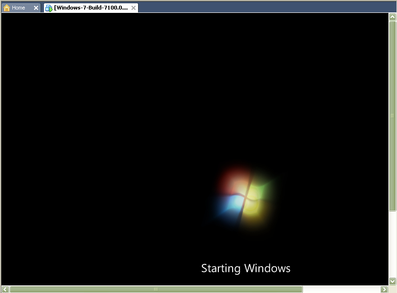The image size is (397, 293).
Task: Click the vertical scrollbar thumb
Action: coord(392,115)
